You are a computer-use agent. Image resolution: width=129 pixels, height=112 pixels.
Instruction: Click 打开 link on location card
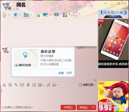[x=69, y=73]
